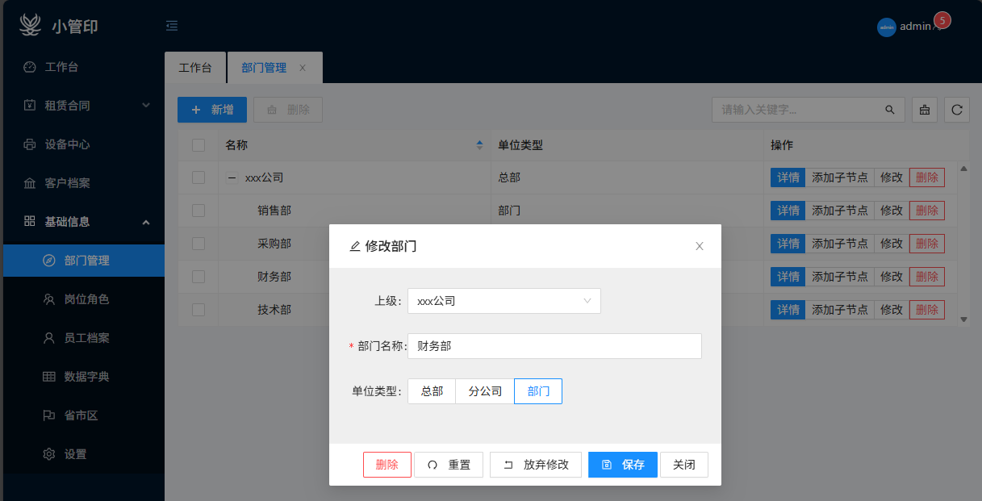Select 总部 unit type
982x501 pixels.
point(432,391)
